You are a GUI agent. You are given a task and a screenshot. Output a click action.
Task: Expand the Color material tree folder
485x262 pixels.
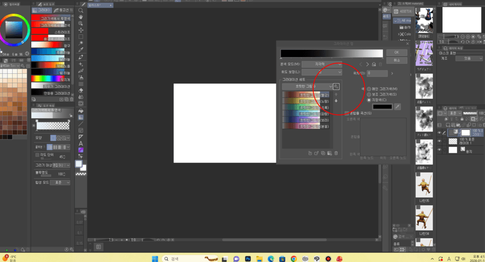(x=399, y=34)
